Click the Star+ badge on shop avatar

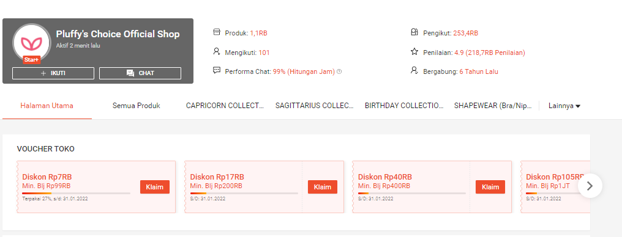(31, 60)
